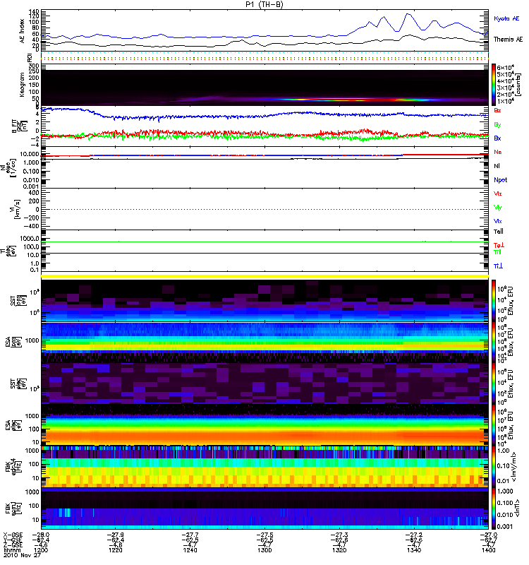The width and height of the screenshot is (529, 565).
Task: Click the red Te⊥ legend label
Action: coord(499,245)
